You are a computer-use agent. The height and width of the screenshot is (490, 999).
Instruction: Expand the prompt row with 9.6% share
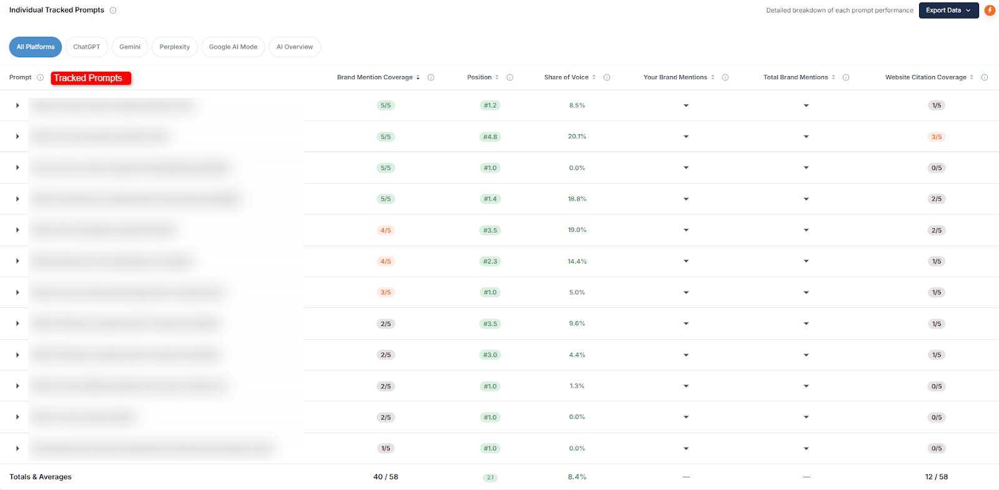(x=17, y=324)
